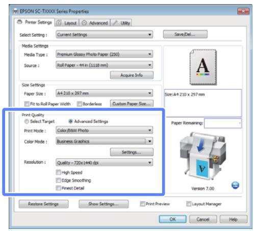Choose the Select Target radio button

tap(27, 121)
